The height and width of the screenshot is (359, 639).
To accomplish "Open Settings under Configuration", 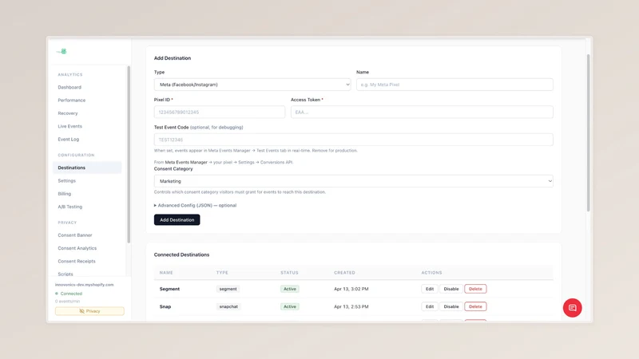I will (67, 181).
